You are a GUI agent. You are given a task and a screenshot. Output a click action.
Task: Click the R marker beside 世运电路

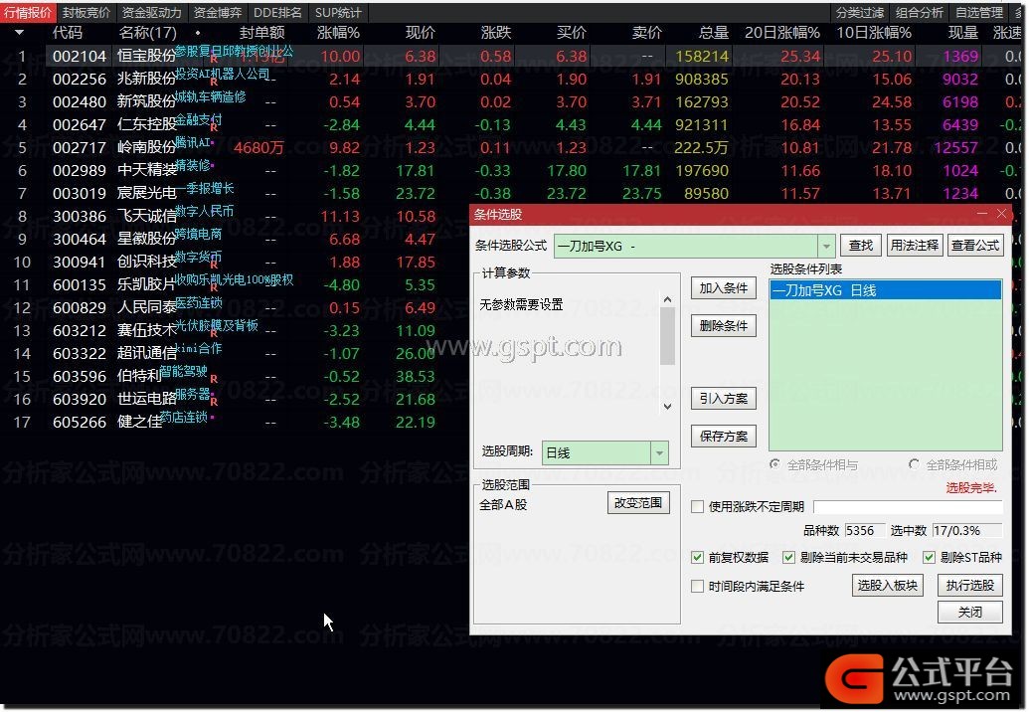pyautogui.click(x=214, y=403)
